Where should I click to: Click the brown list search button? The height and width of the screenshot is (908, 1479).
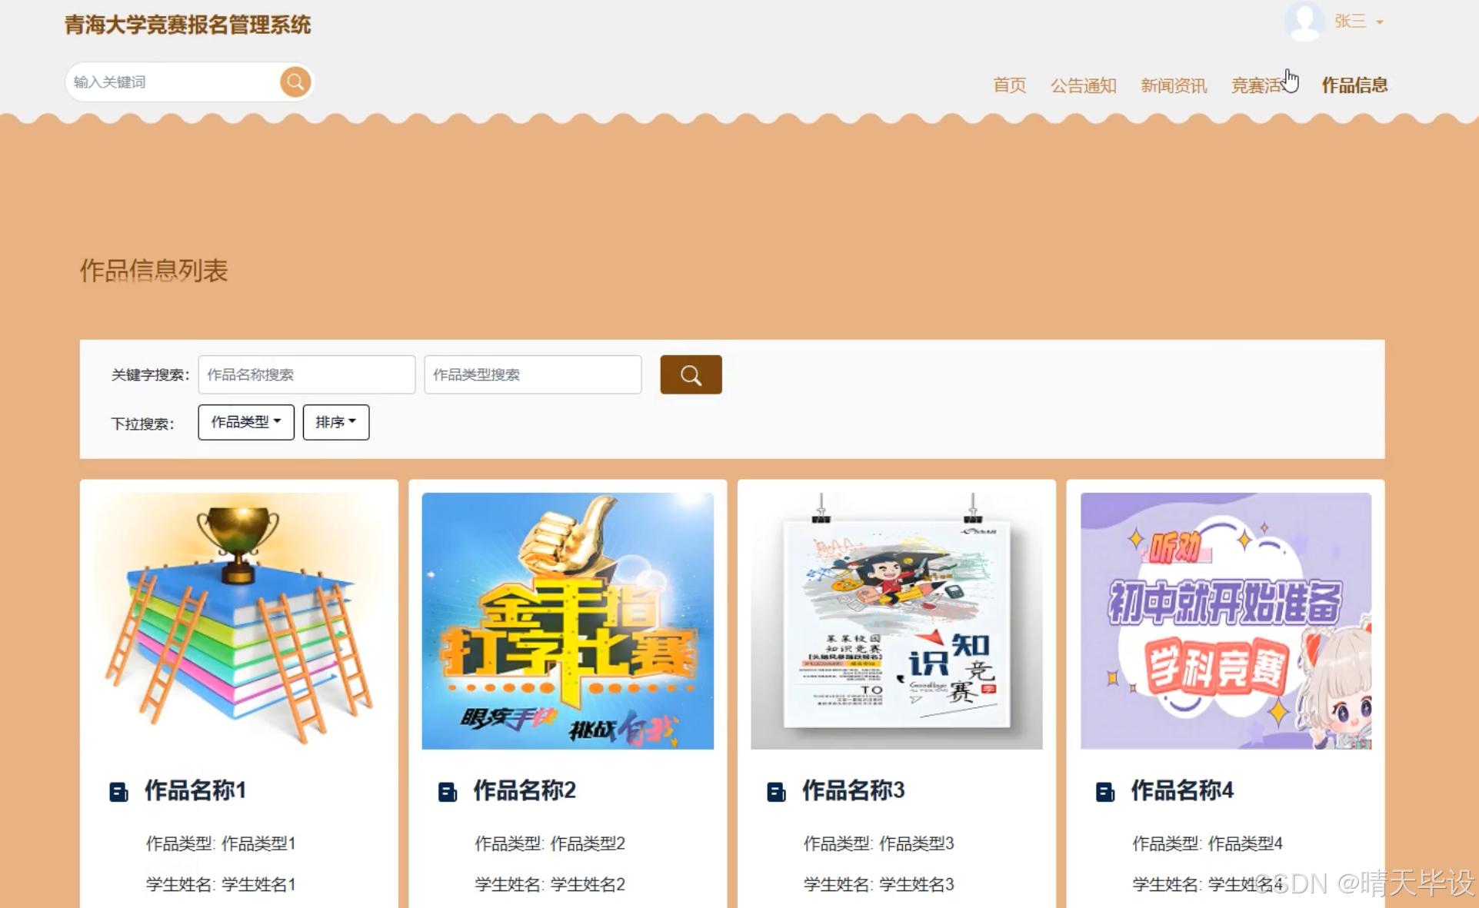tap(691, 374)
